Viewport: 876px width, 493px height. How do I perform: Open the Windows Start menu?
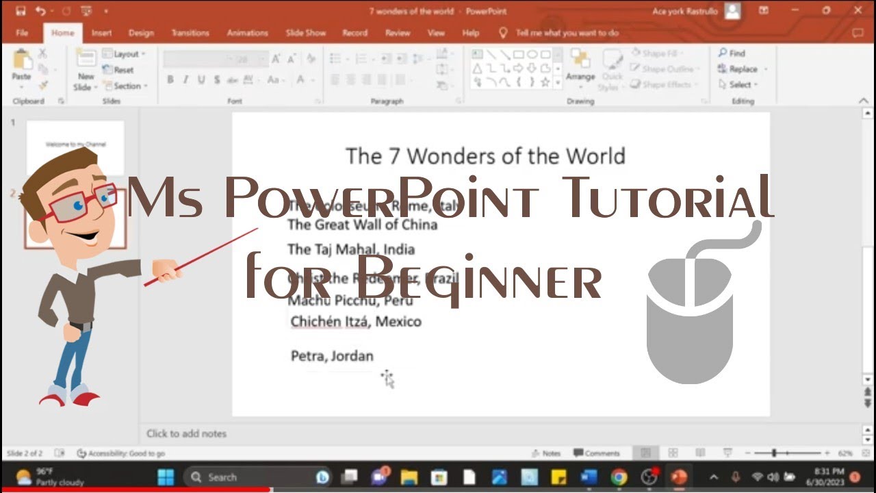(x=166, y=477)
